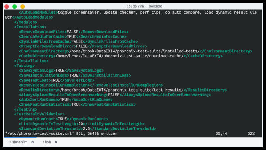Click the TRUE value of DynamicRunCount
This screenshot has height=150, width=266.
click(62, 119)
